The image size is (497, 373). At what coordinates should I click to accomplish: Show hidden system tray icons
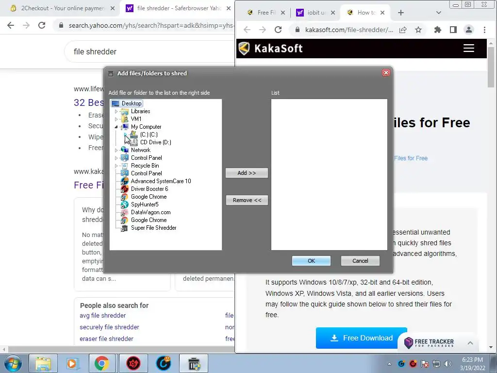click(389, 364)
